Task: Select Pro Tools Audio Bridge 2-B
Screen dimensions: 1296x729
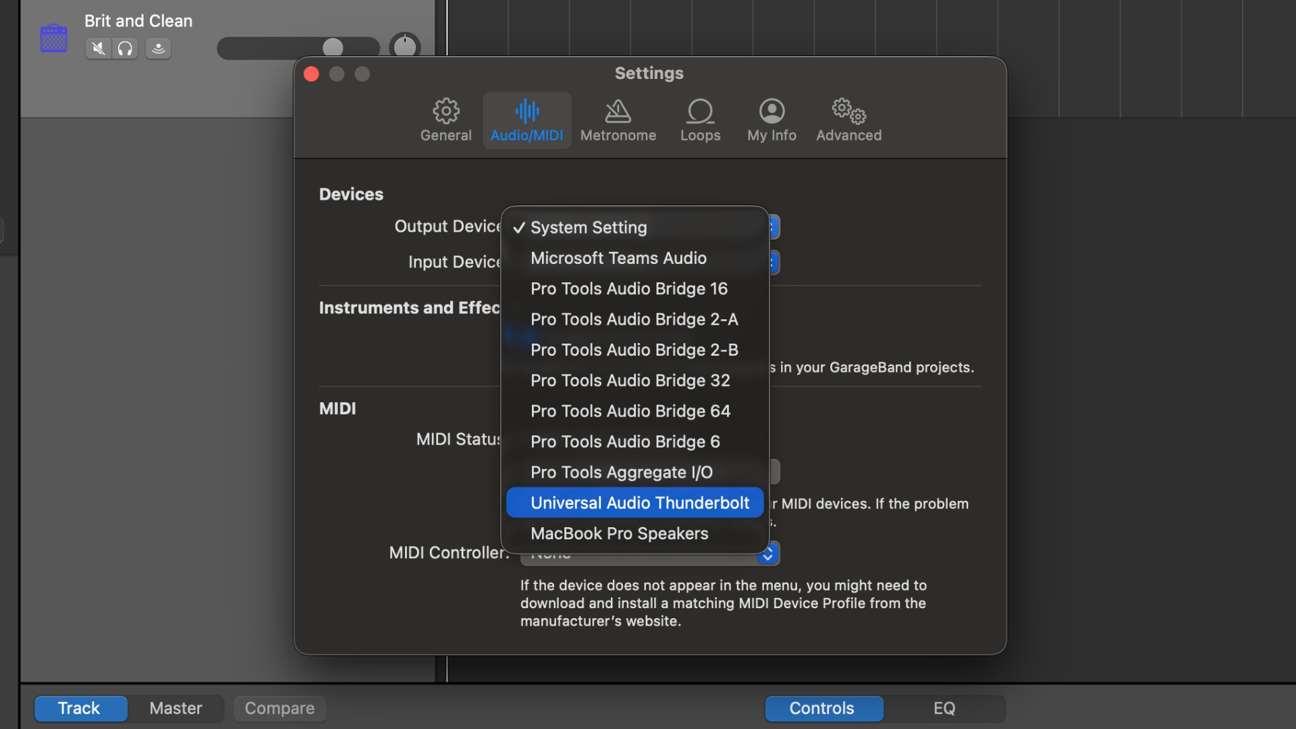Action: tap(634, 350)
